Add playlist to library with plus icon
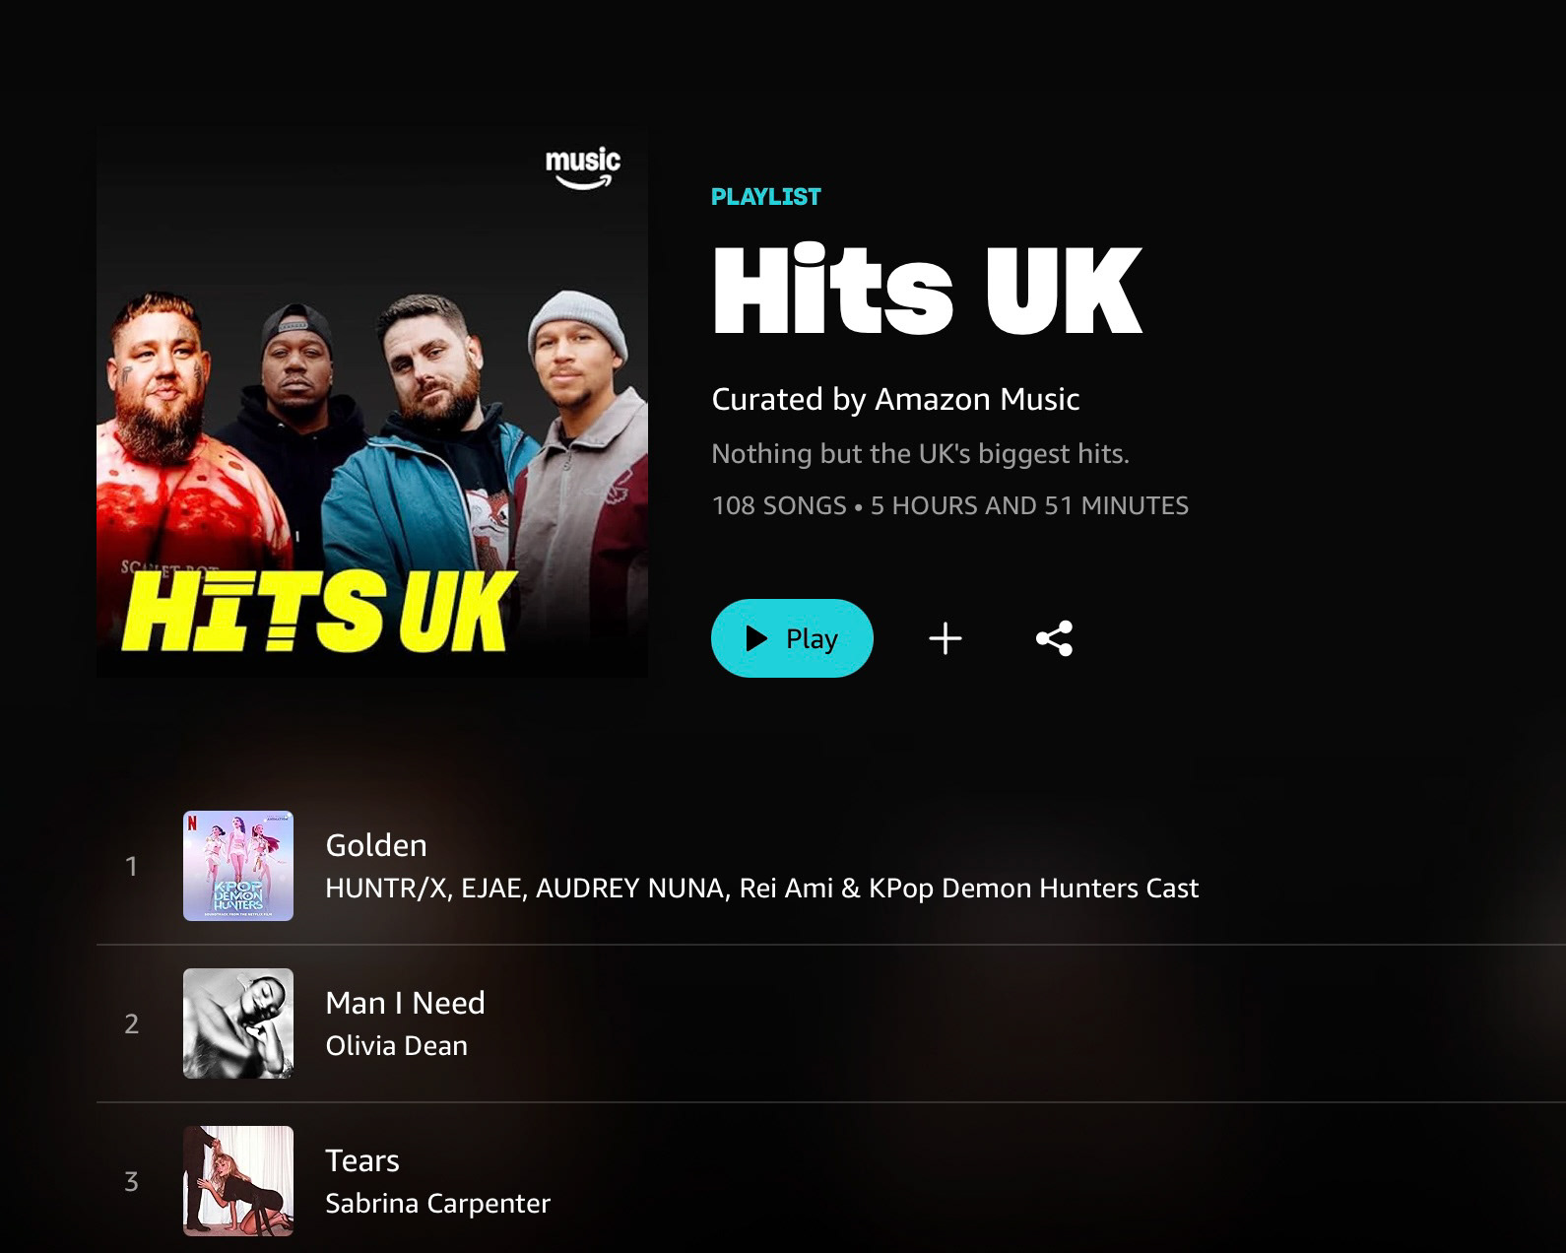1566x1253 pixels. 946,638
